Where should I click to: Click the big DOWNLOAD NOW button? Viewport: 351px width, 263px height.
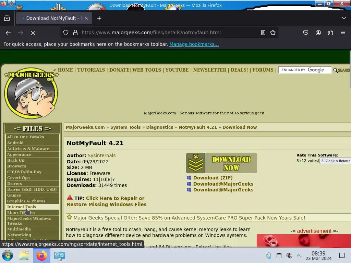[221, 163]
